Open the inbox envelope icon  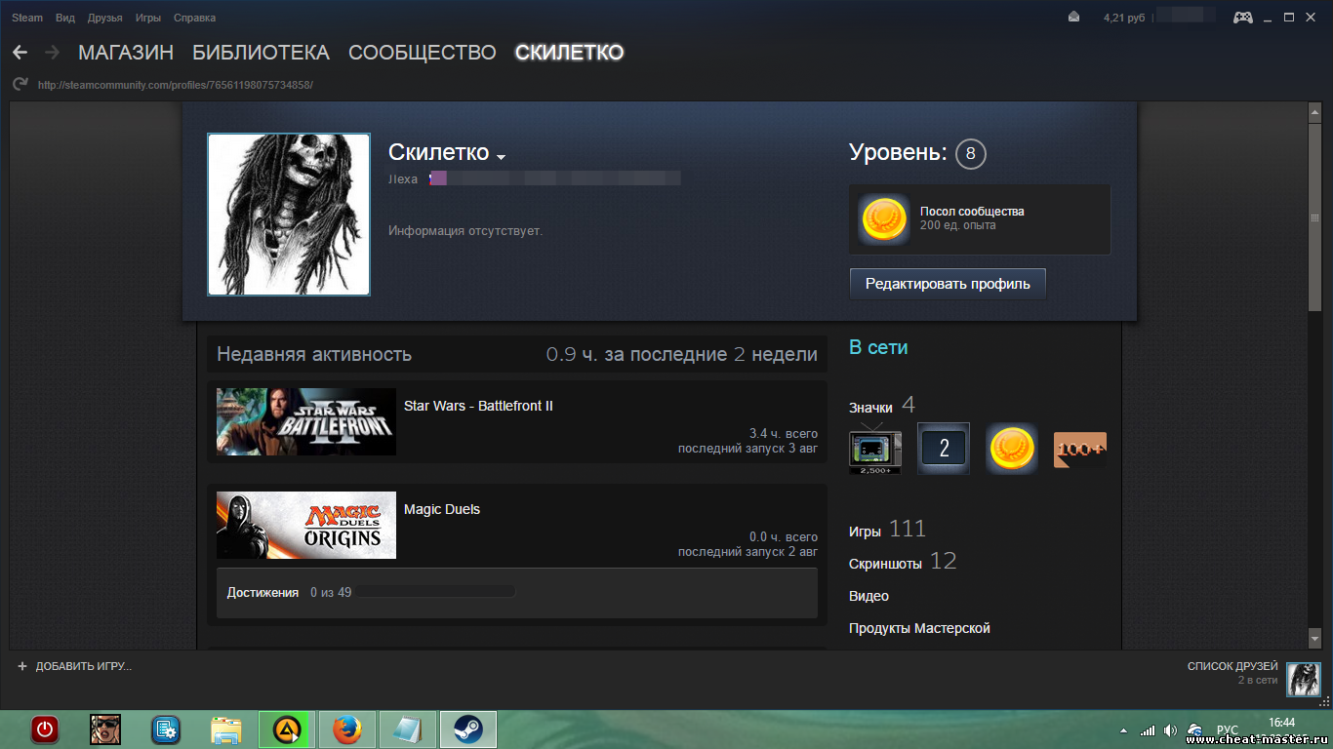(x=1073, y=18)
